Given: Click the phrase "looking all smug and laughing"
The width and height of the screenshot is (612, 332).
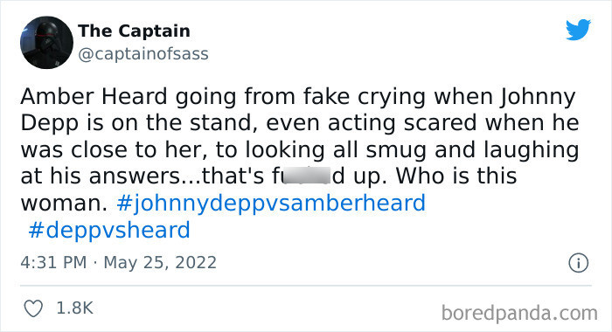Looking at the screenshot, I should pyautogui.click(x=412, y=151).
